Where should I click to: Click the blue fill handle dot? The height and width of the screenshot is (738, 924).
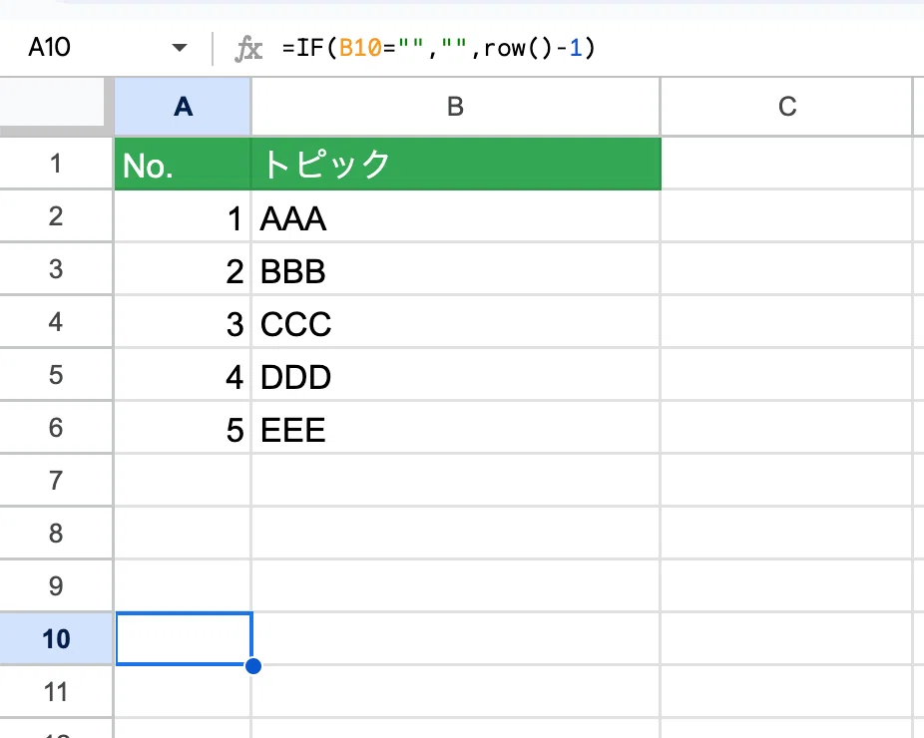tap(253, 666)
